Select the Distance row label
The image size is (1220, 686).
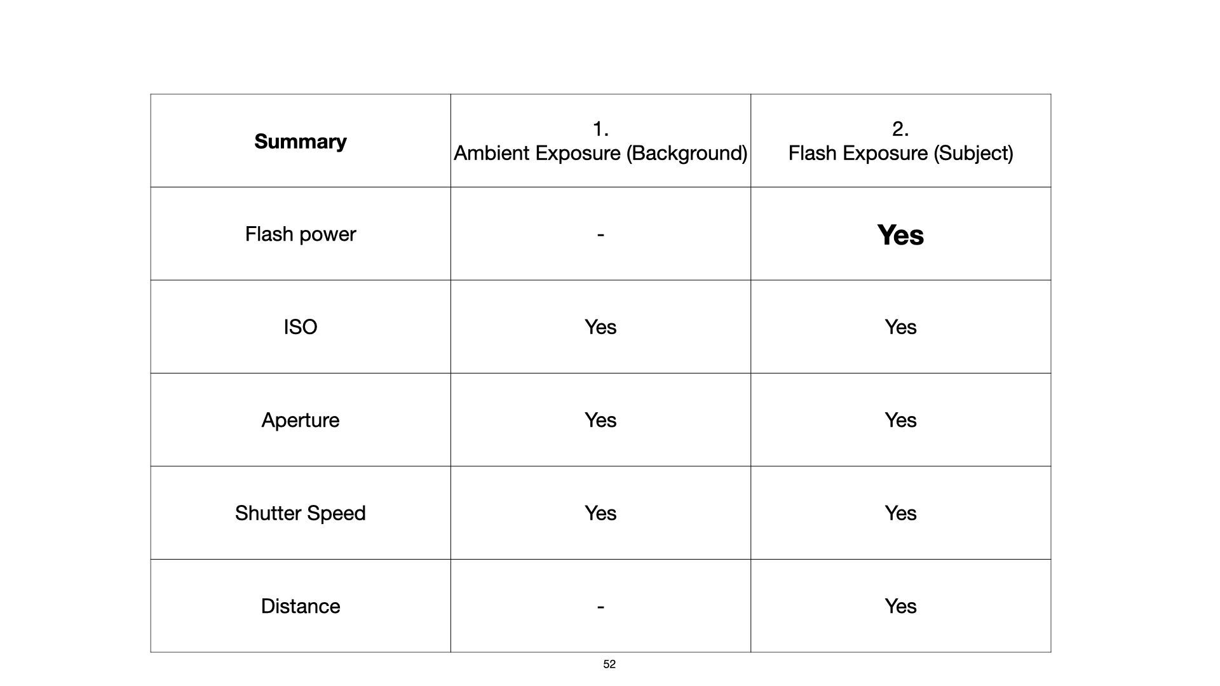click(300, 606)
